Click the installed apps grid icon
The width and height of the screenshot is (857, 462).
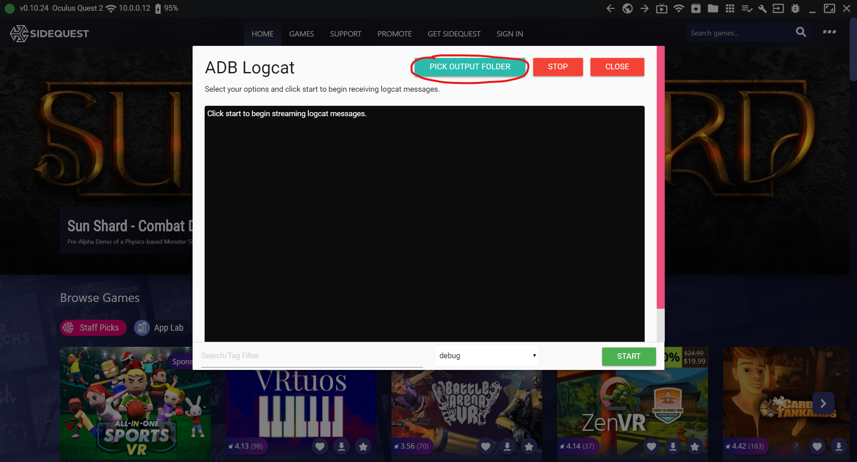tap(730, 8)
